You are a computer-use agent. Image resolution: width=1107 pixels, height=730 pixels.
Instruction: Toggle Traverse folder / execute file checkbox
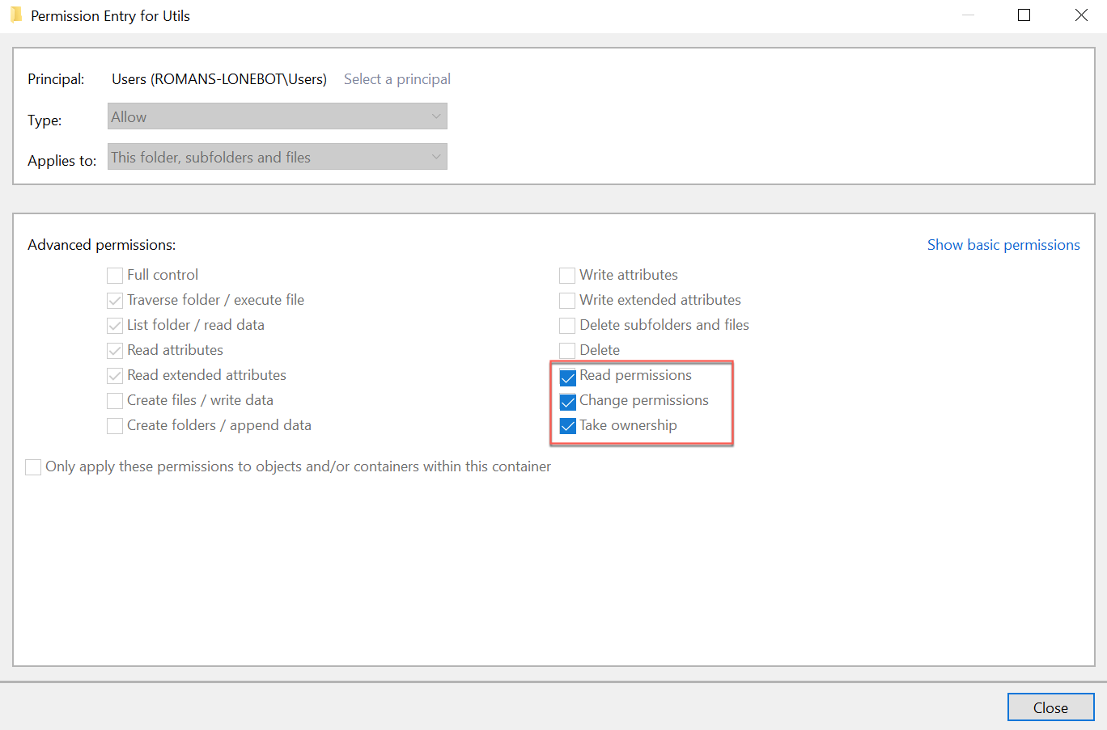tap(115, 301)
